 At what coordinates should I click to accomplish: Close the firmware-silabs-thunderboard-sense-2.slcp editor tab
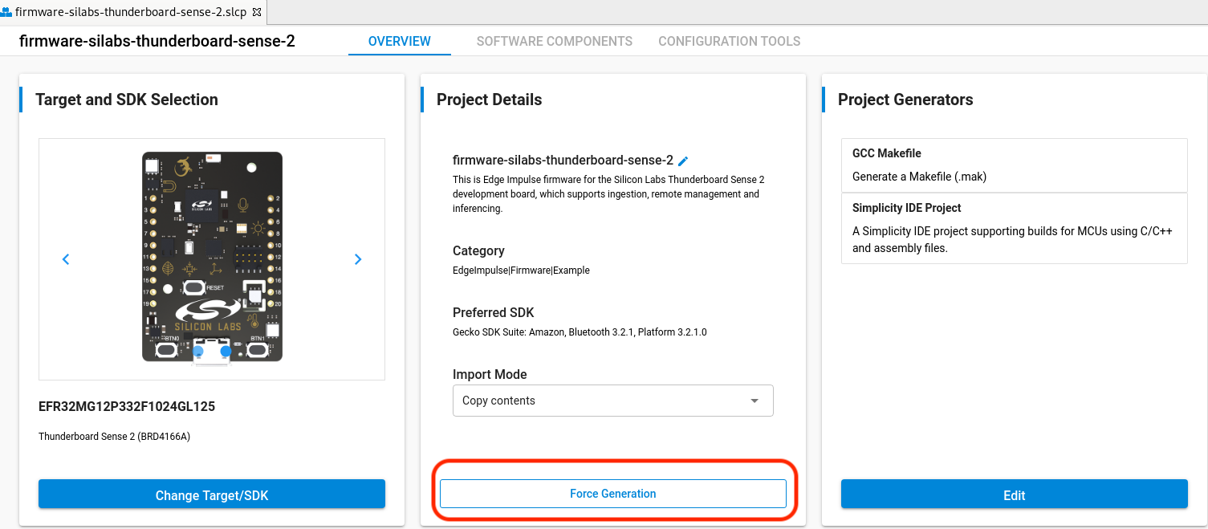(257, 12)
